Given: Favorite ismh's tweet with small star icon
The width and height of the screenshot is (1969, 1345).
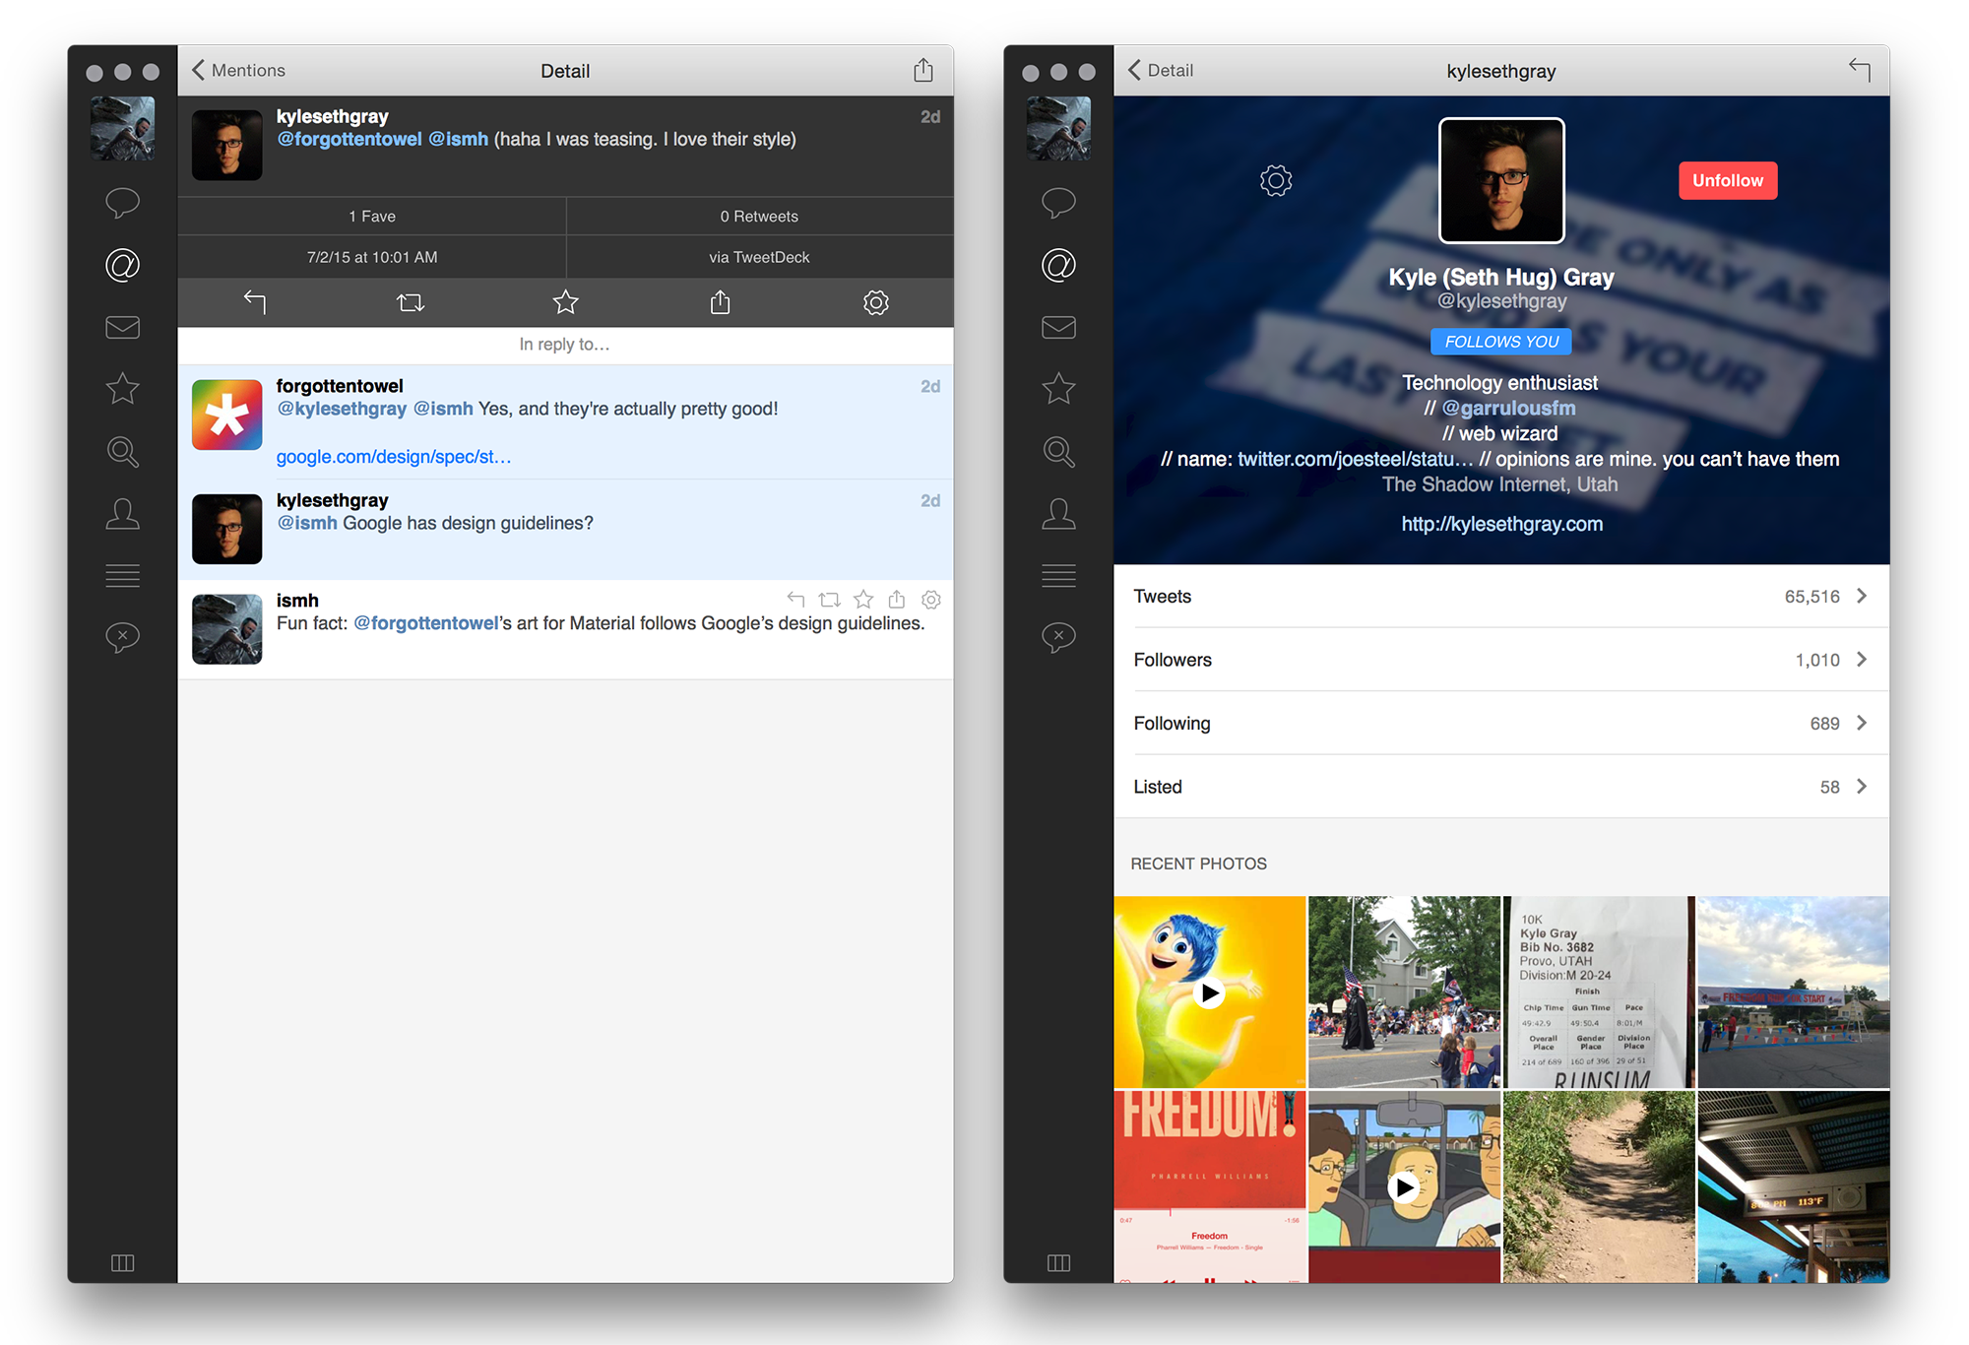Looking at the screenshot, I should click(863, 599).
